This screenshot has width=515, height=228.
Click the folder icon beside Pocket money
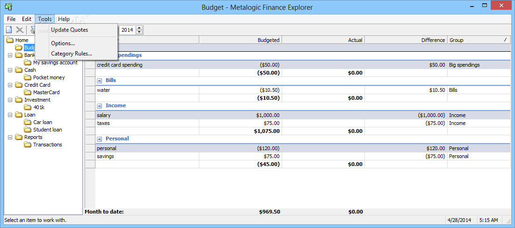tap(28, 77)
